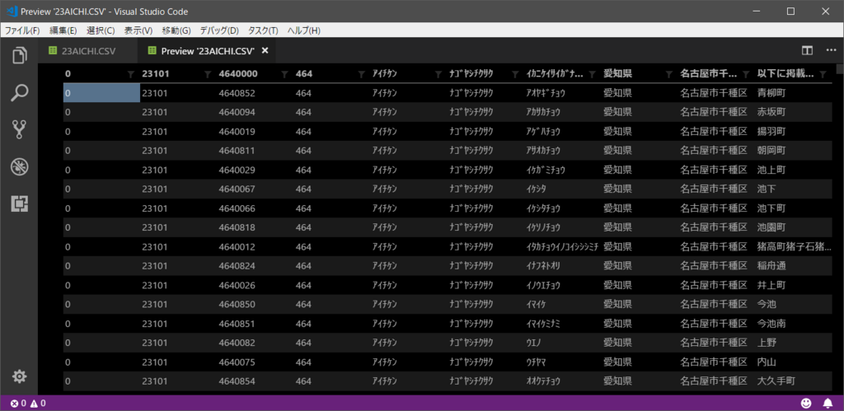Sort by the 愛知県 column header
This screenshot has height=411, width=844.
point(617,74)
